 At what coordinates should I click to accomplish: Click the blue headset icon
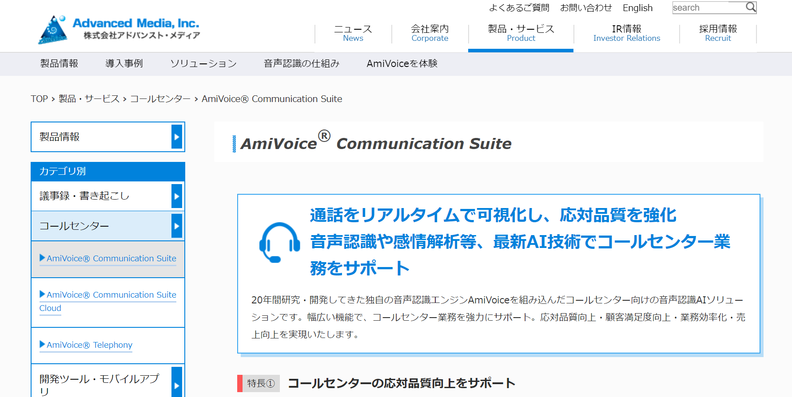pyautogui.click(x=279, y=242)
